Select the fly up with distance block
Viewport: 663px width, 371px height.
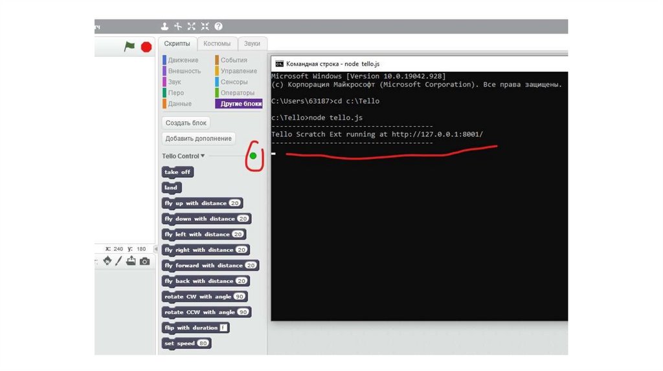[x=202, y=203]
